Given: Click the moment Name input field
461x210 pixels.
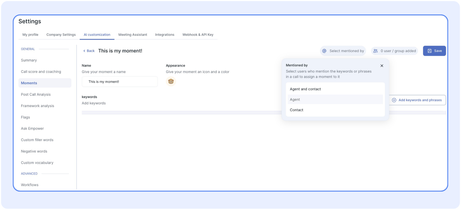Looking at the screenshot, I should point(120,82).
